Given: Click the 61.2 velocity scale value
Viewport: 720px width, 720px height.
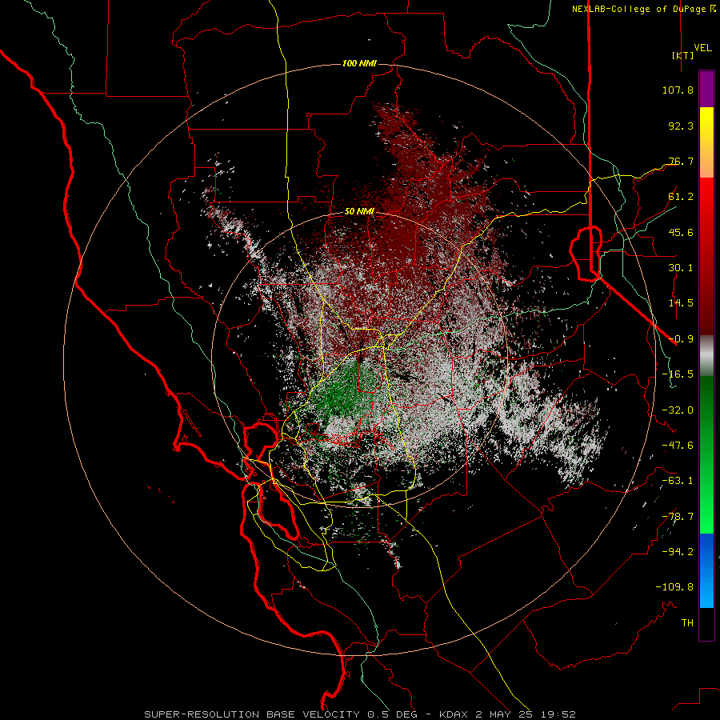Looking at the screenshot, I should pos(681,197).
